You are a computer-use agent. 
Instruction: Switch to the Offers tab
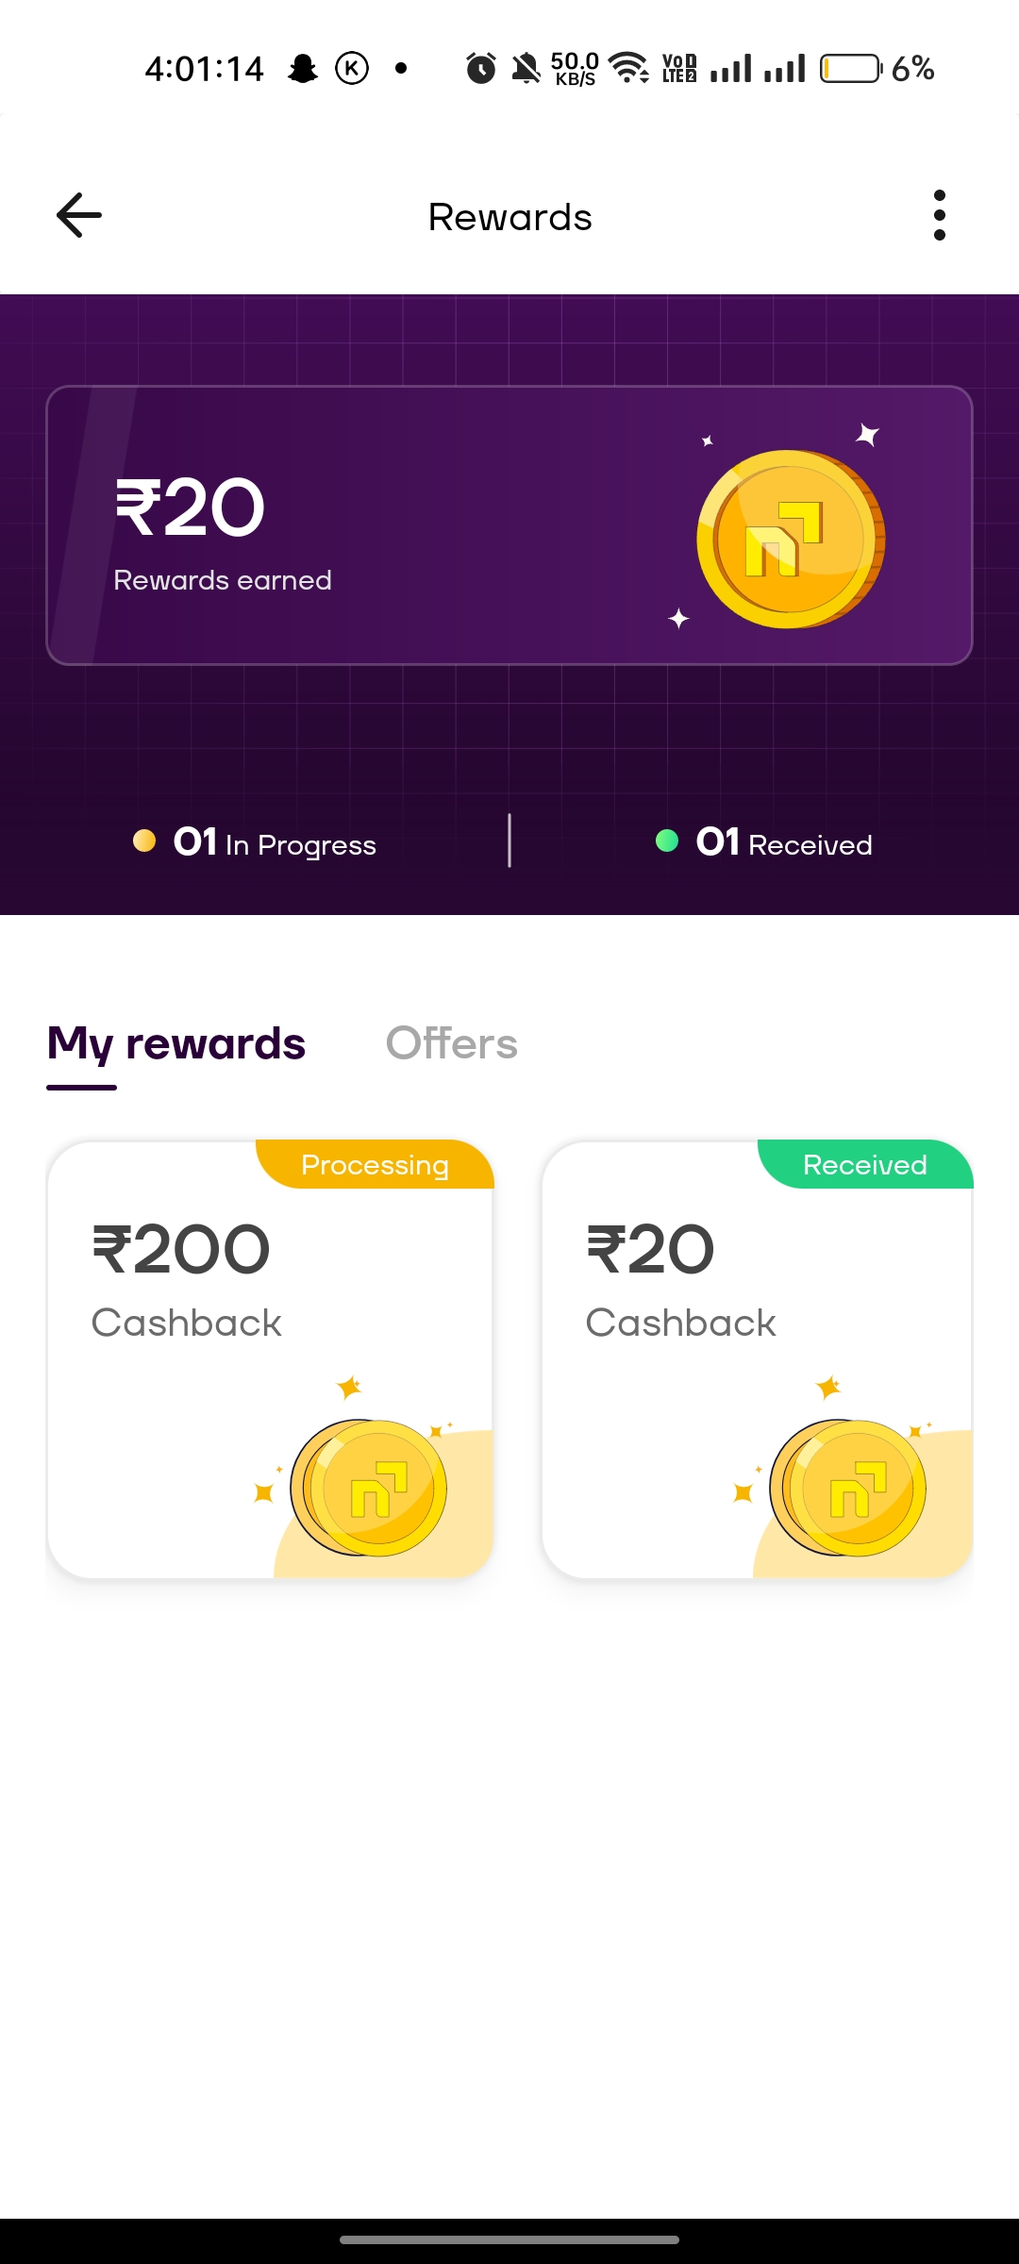click(x=452, y=1044)
